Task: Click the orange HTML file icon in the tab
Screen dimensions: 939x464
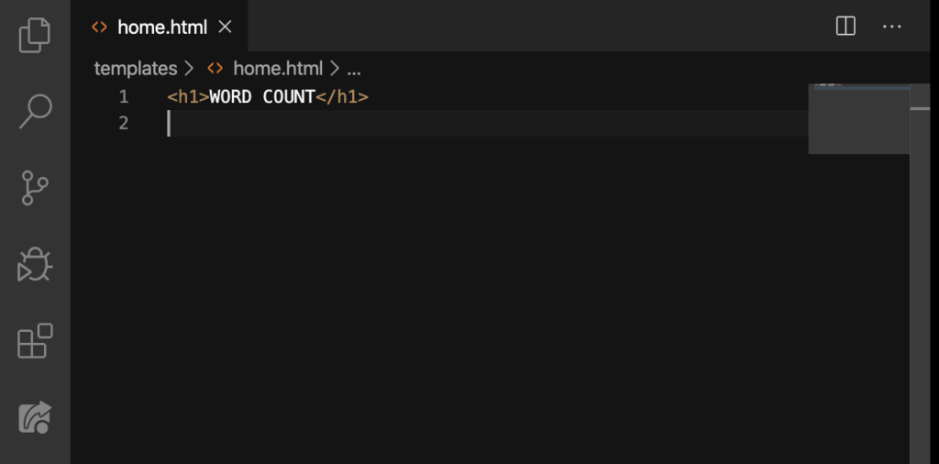Action: point(99,27)
